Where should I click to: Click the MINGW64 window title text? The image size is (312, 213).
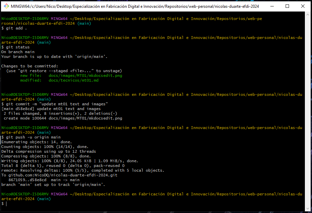click(135, 6)
